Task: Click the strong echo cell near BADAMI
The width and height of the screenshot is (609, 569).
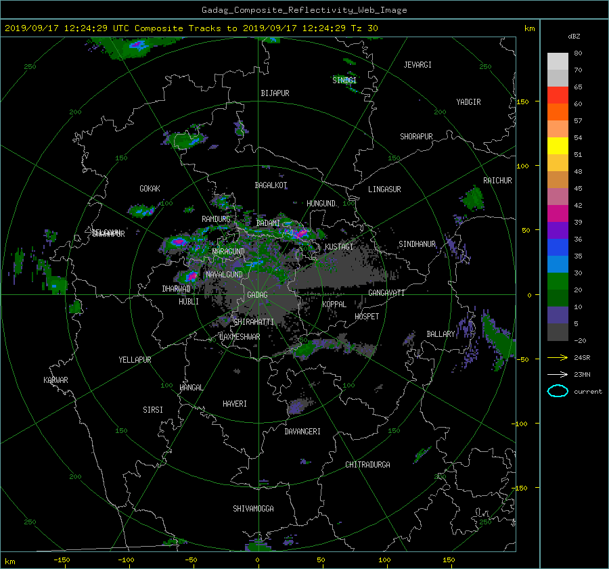Action: (x=300, y=233)
